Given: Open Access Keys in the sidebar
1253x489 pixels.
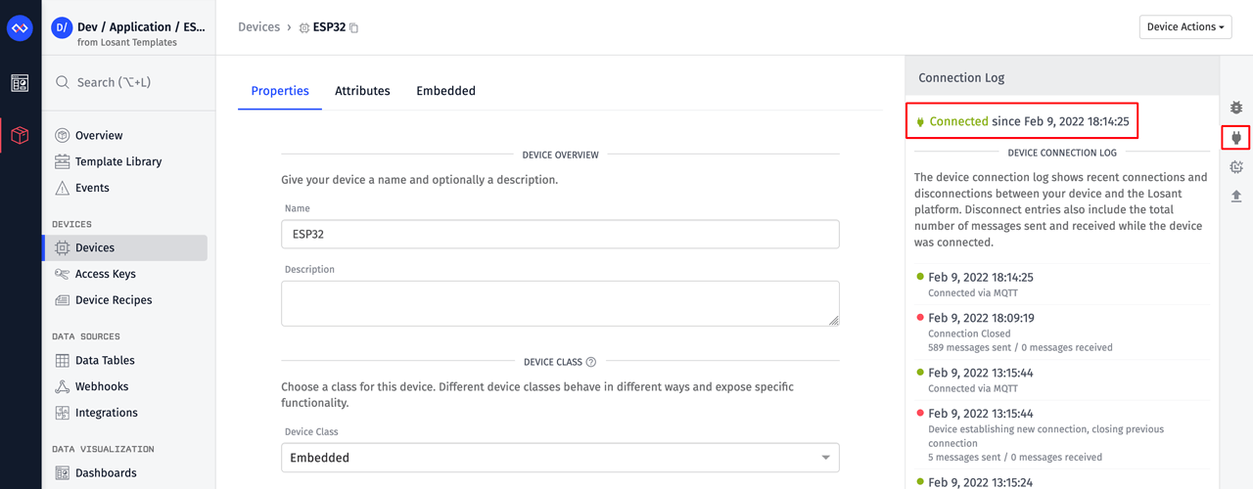Looking at the screenshot, I should click(x=106, y=274).
